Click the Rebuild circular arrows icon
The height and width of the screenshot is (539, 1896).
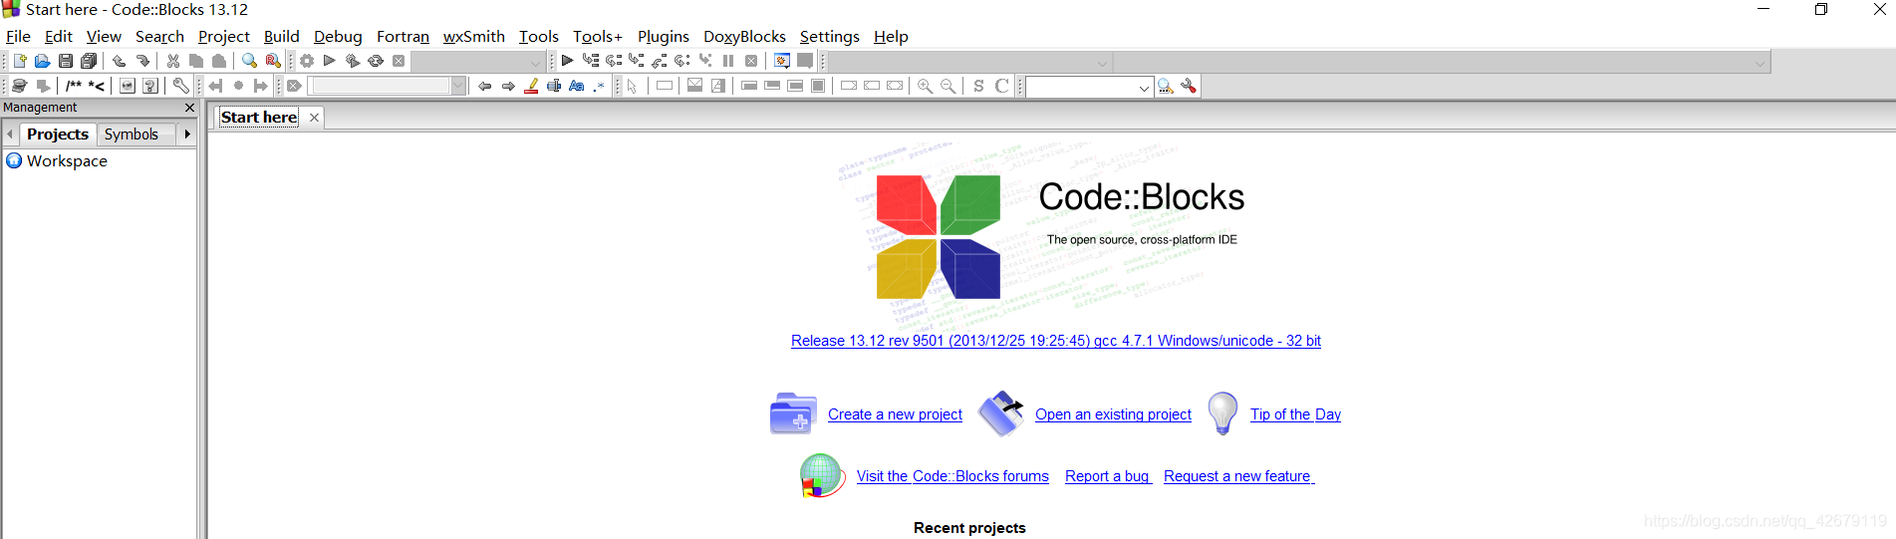(x=376, y=61)
